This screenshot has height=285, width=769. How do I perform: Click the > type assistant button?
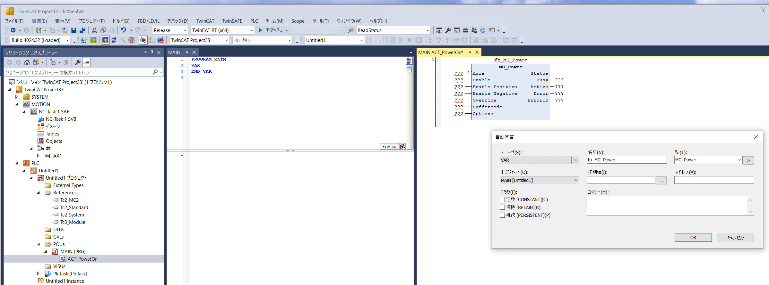(748, 160)
